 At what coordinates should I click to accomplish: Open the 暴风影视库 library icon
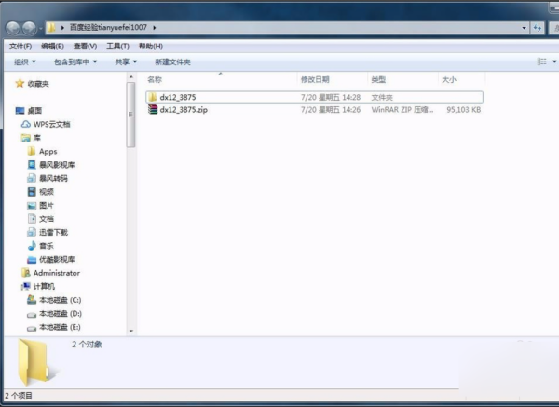point(32,165)
